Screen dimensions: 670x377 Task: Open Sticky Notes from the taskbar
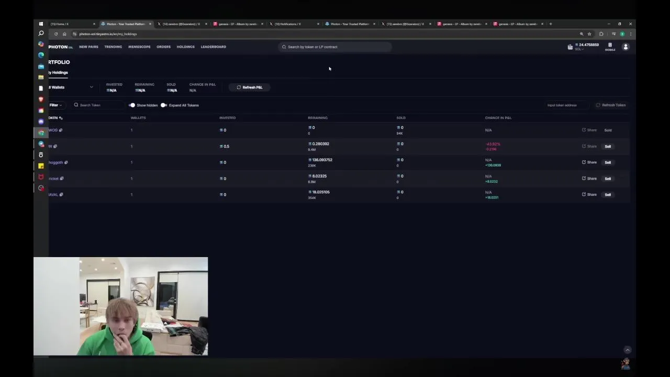coord(41,166)
